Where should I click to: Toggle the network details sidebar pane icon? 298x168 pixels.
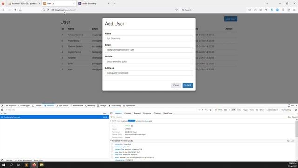[x=111, y=113]
